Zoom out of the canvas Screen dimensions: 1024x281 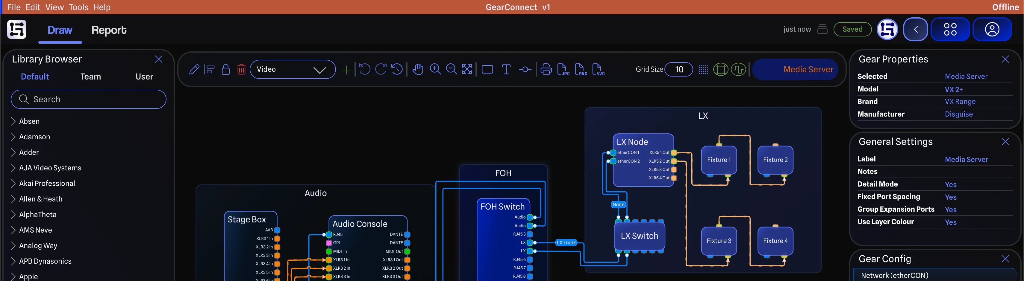pos(451,69)
